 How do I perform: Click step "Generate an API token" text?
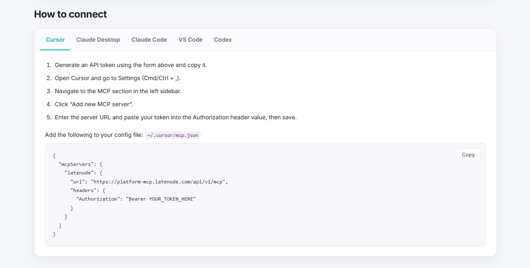[x=131, y=65]
